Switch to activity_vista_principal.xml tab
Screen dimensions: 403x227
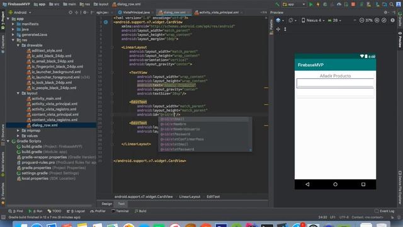[x=219, y=13]
